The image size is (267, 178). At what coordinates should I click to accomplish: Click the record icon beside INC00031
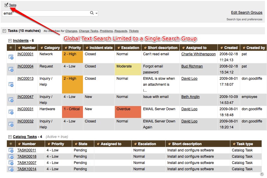click(x=11, y=112)
